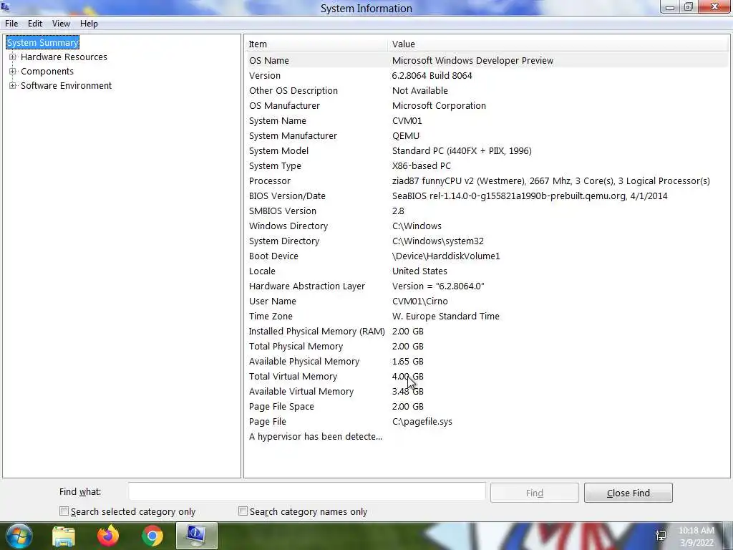
Task: Select Hardware Resources tree item
Action: (x=64, y=57)
